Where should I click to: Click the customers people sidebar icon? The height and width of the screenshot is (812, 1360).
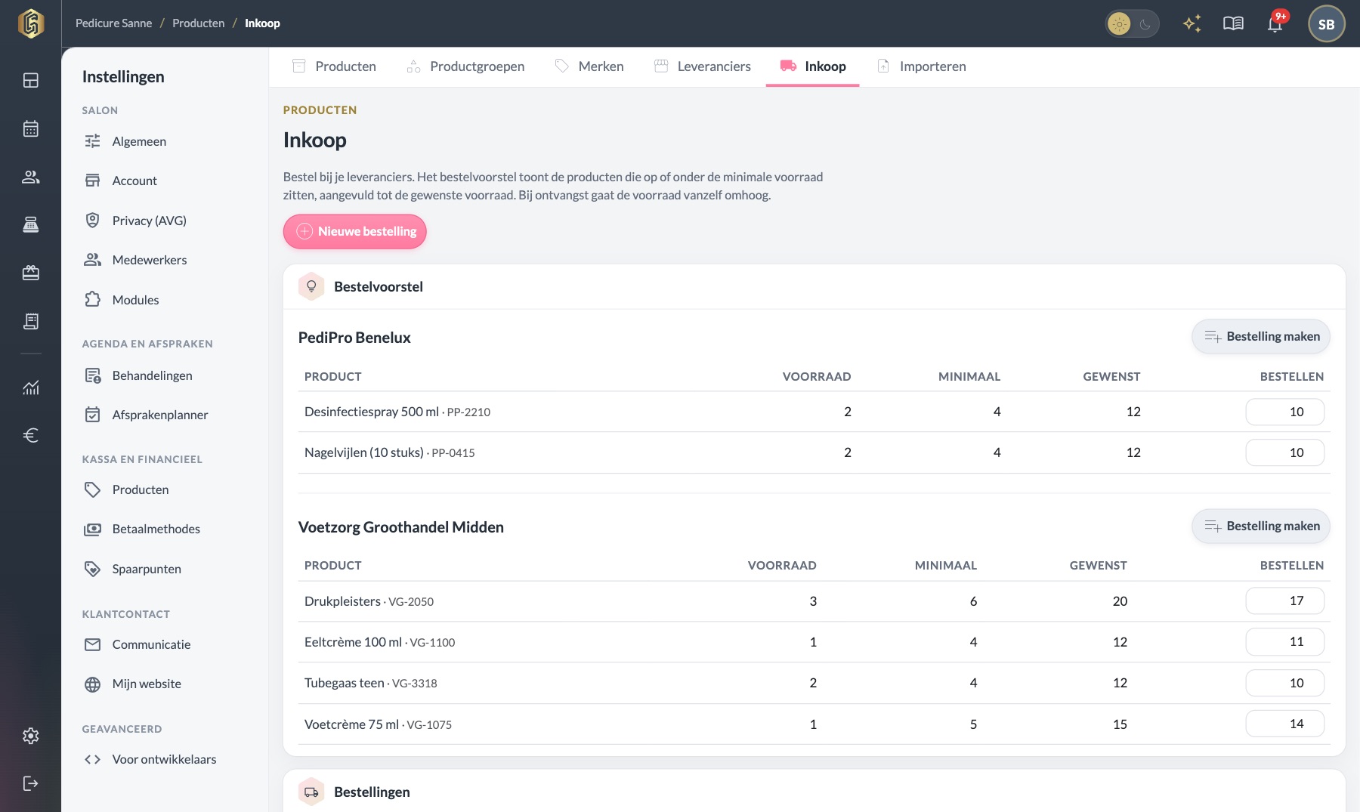(x=30, y=177)
